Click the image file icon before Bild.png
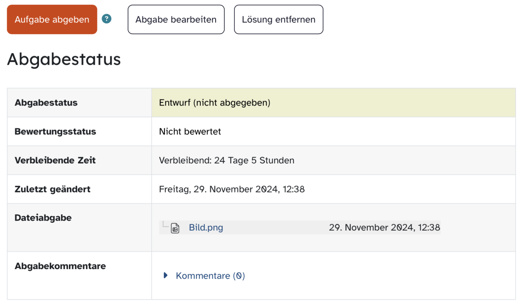Image resolution: width=526 pixels, height=308 pixels. pos(175,228)
